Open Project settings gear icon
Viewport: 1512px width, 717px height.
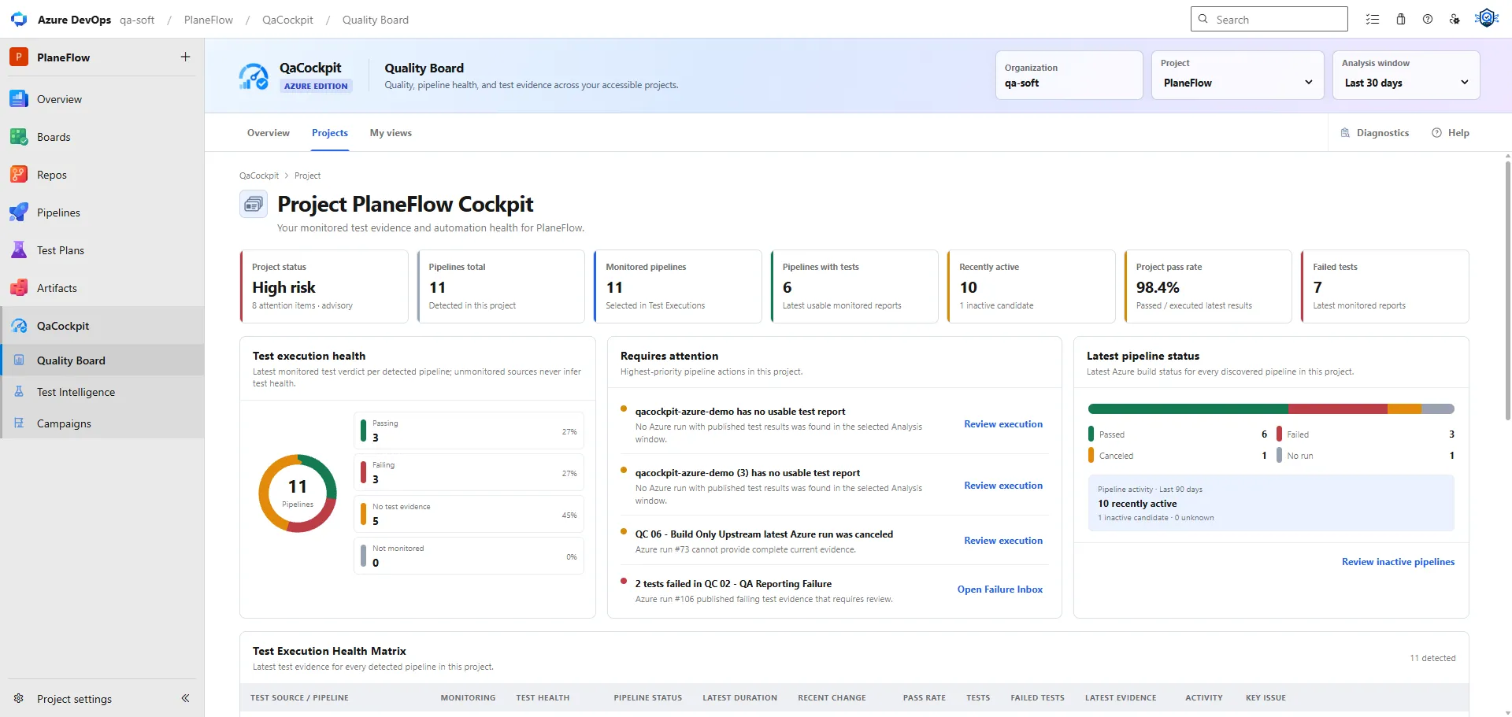click(19, 698)
